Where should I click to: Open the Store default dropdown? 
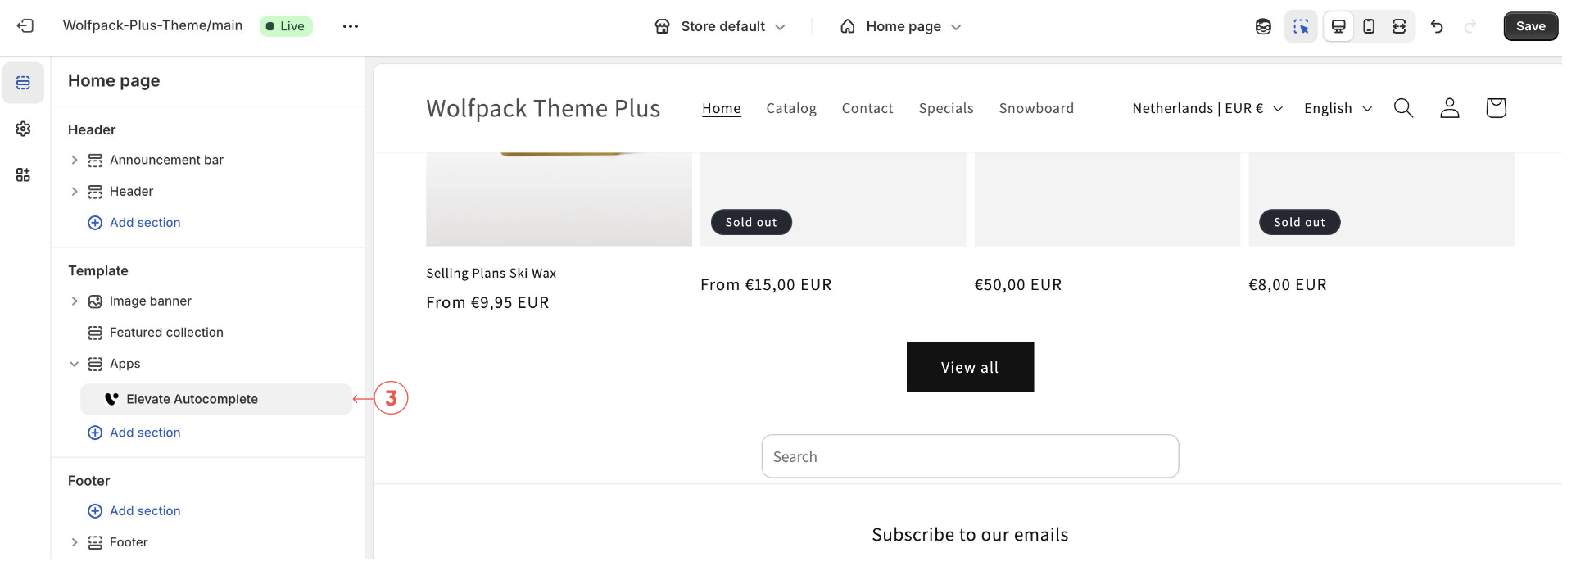coord(720,26)
